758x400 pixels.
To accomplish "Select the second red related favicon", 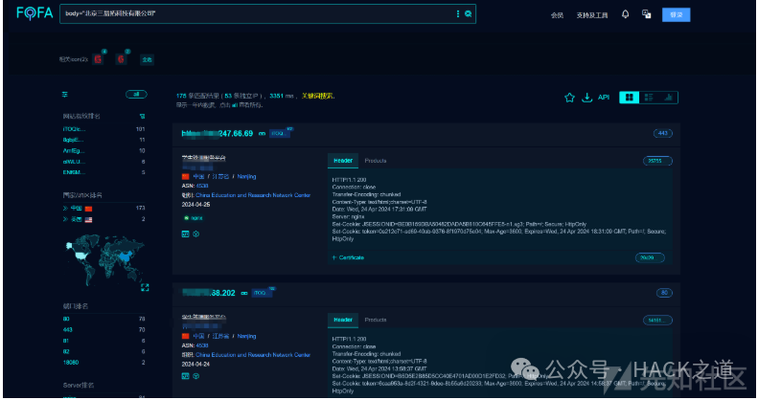I will [x=121, y=59].
